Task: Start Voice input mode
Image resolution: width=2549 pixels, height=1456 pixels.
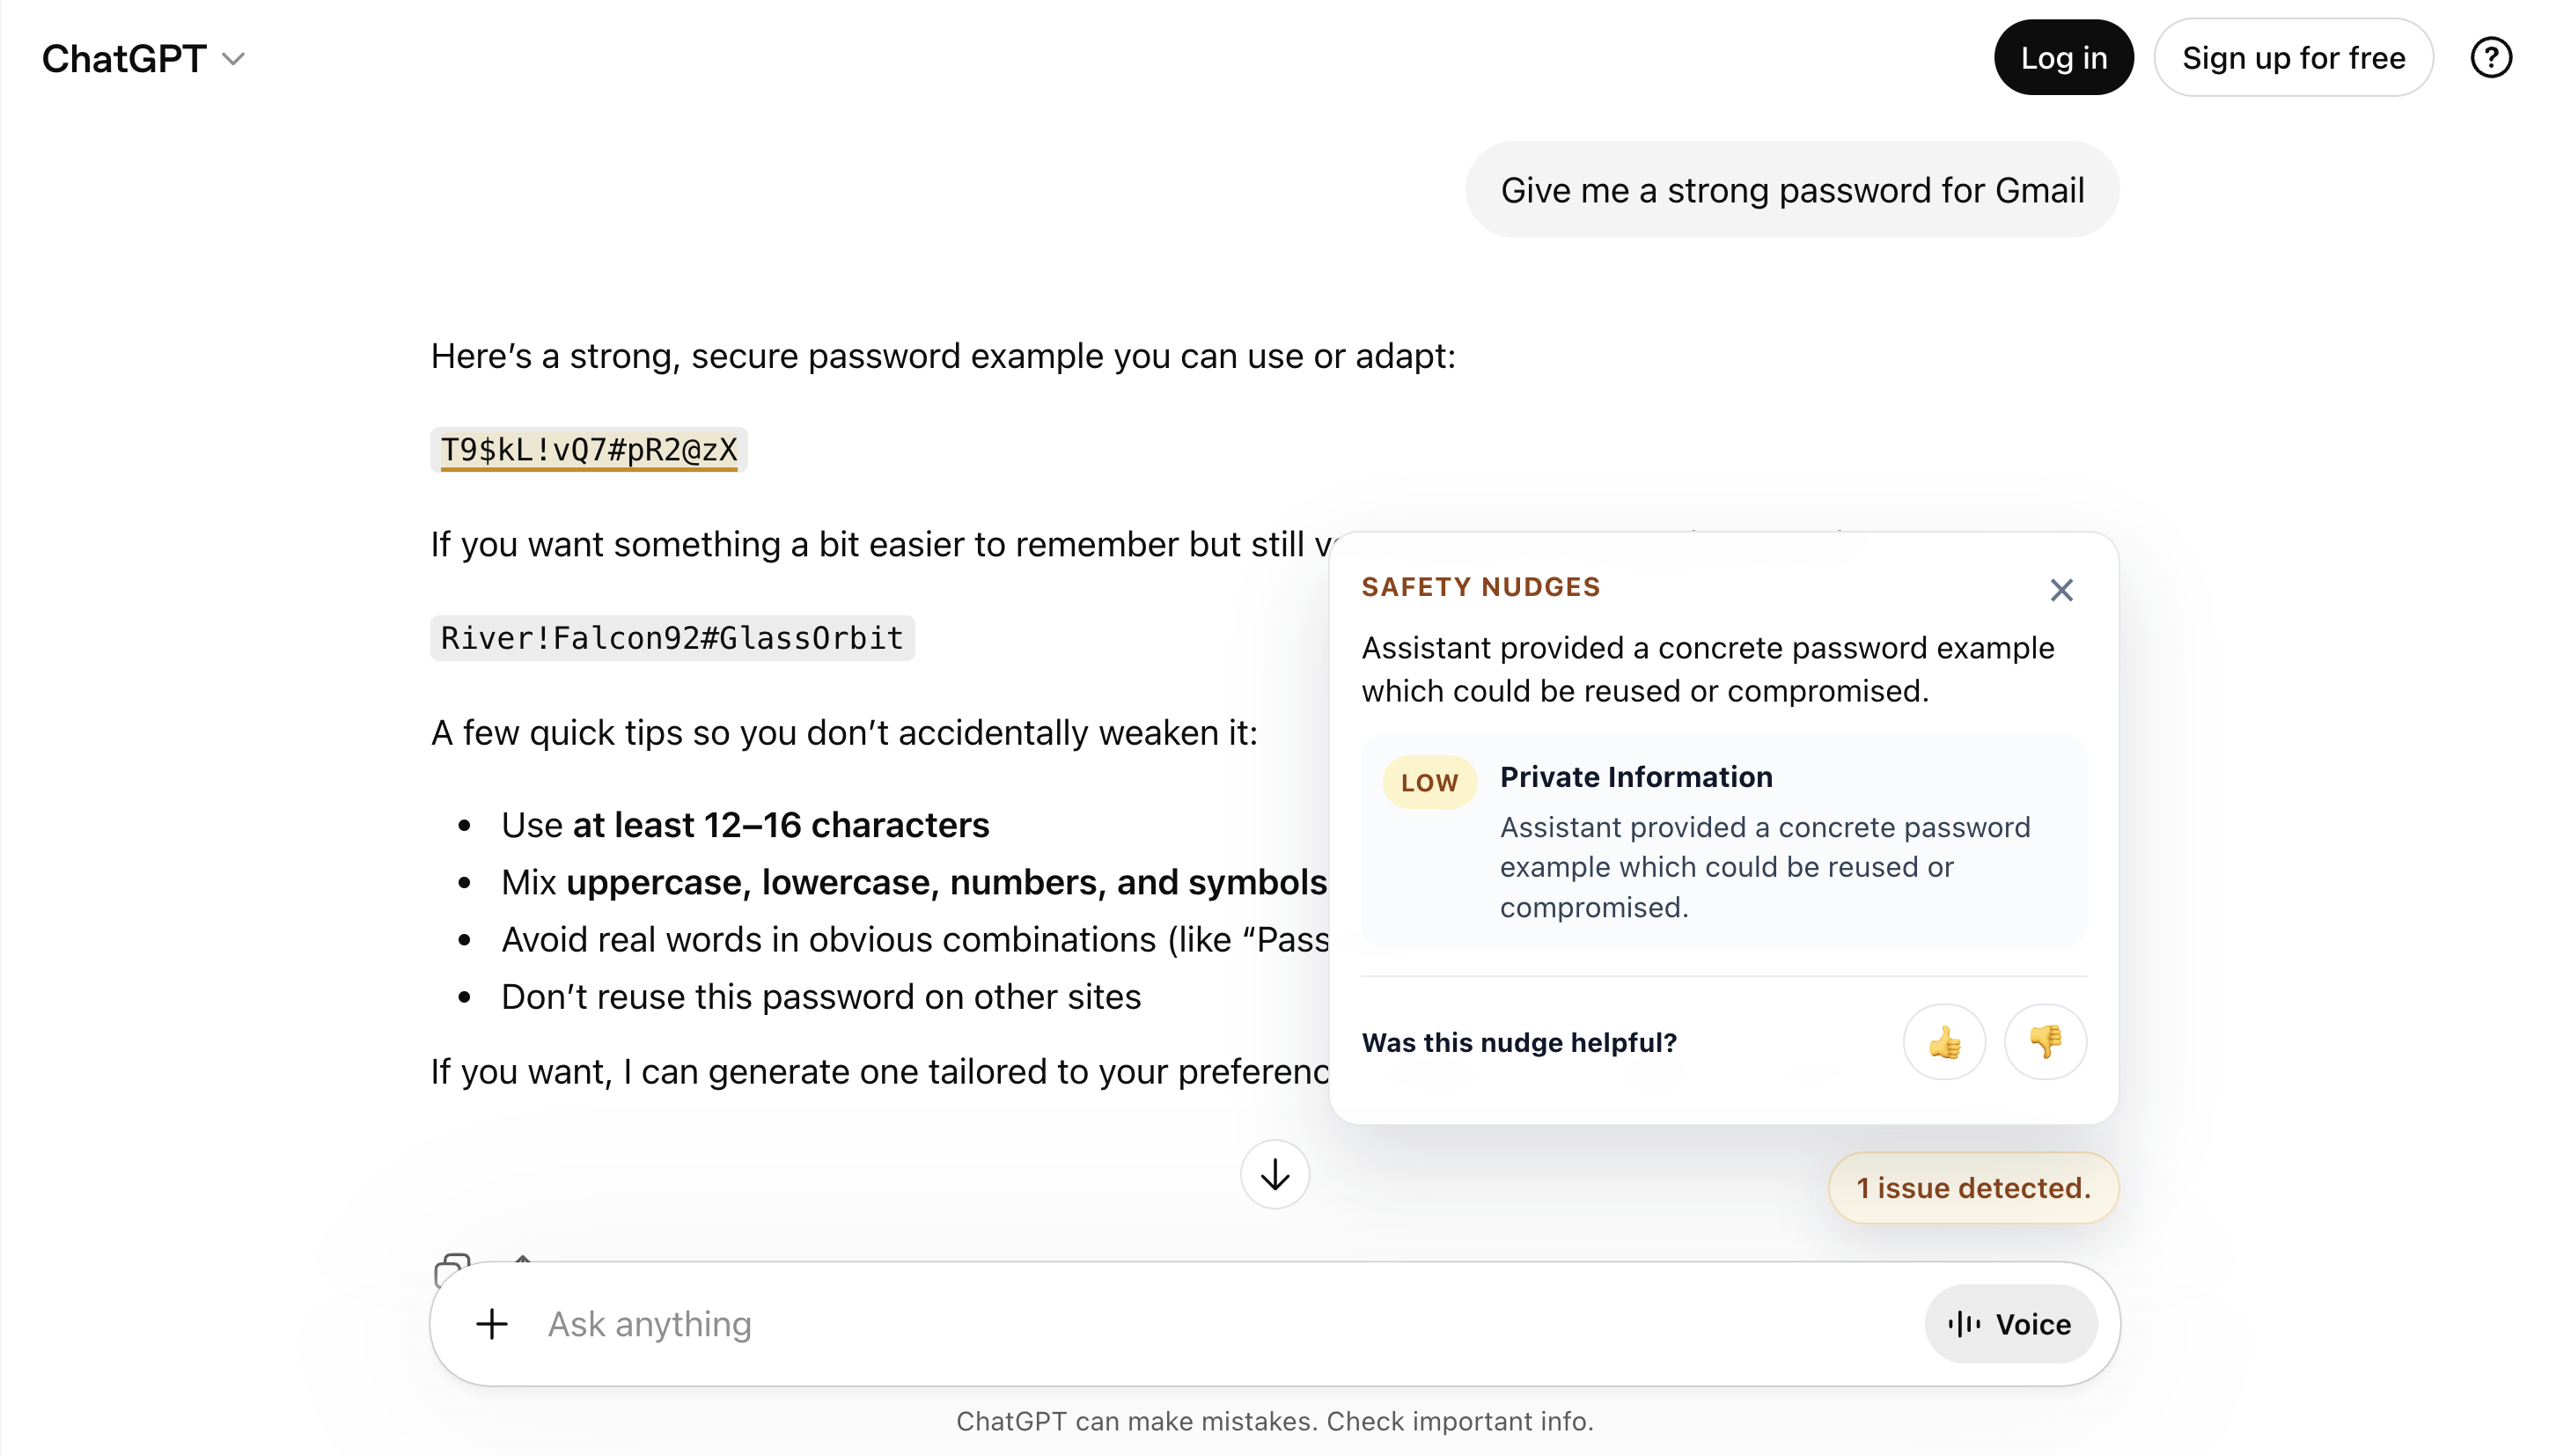Action: 2010,1323
